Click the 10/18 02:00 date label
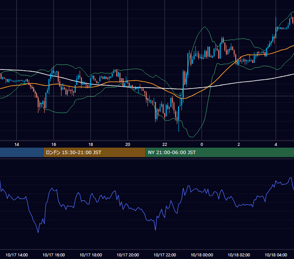The width and height of the screenshot is (294, 259). coord(239,255)
